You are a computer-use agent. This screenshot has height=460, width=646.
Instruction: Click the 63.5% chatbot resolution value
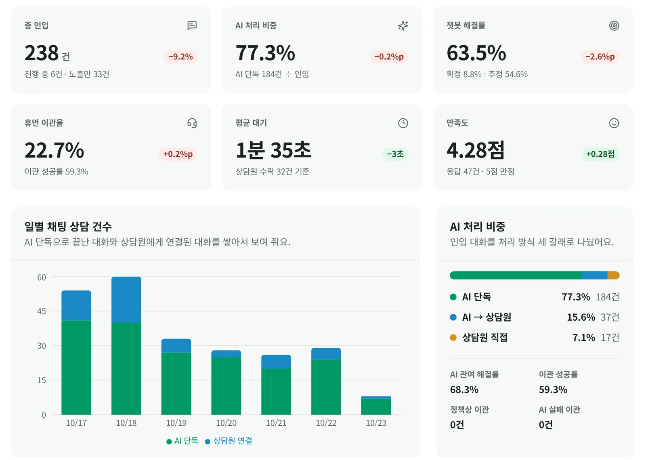point(476,53)
